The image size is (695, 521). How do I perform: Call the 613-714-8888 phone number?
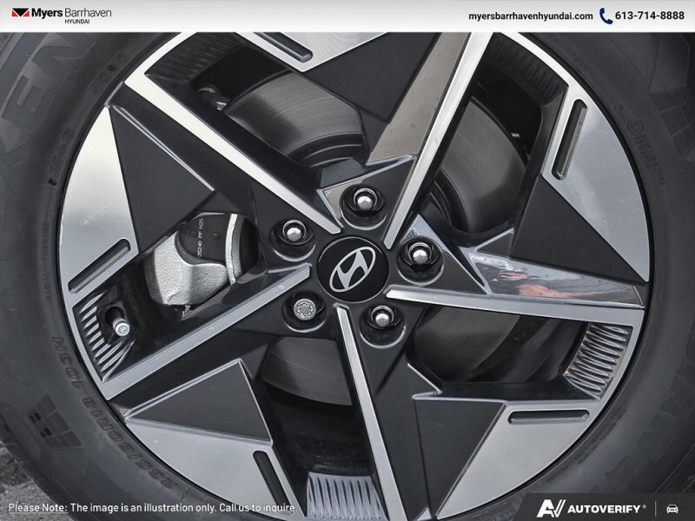[x=651, y=15]
